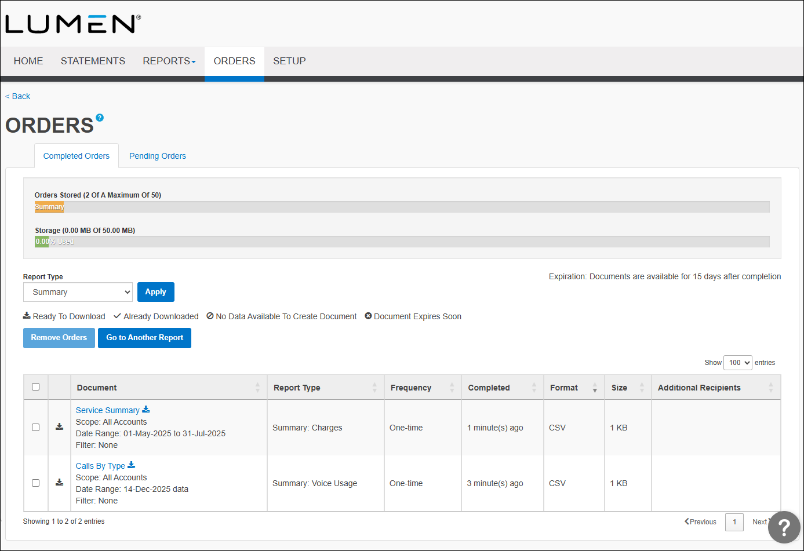The width and height of the screenshot is (804, 551).
Task: Open the floating question mark help button
Action: 784,527
